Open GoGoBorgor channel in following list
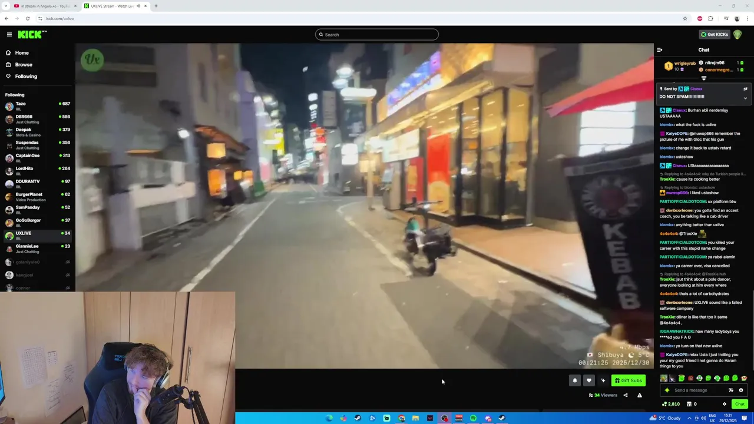754x424 pixels. click(x=38, y=223)
